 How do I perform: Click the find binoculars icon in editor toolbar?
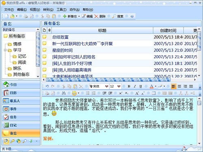tap(63, 93)
